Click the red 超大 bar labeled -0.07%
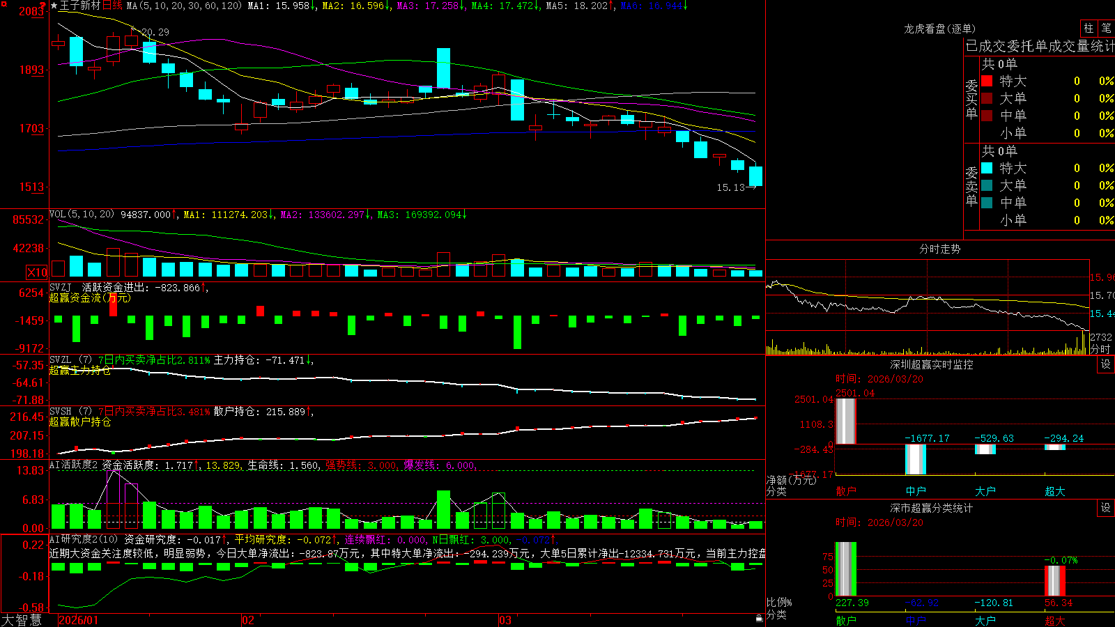Screen dimensions: 1115x627 click(x=1055, y=581)
